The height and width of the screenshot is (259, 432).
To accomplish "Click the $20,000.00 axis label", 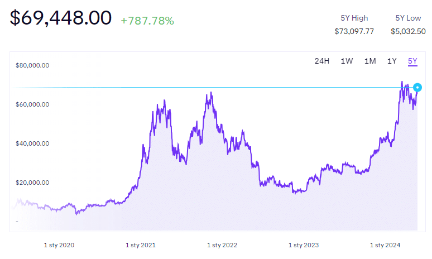I will coord(33,183).
